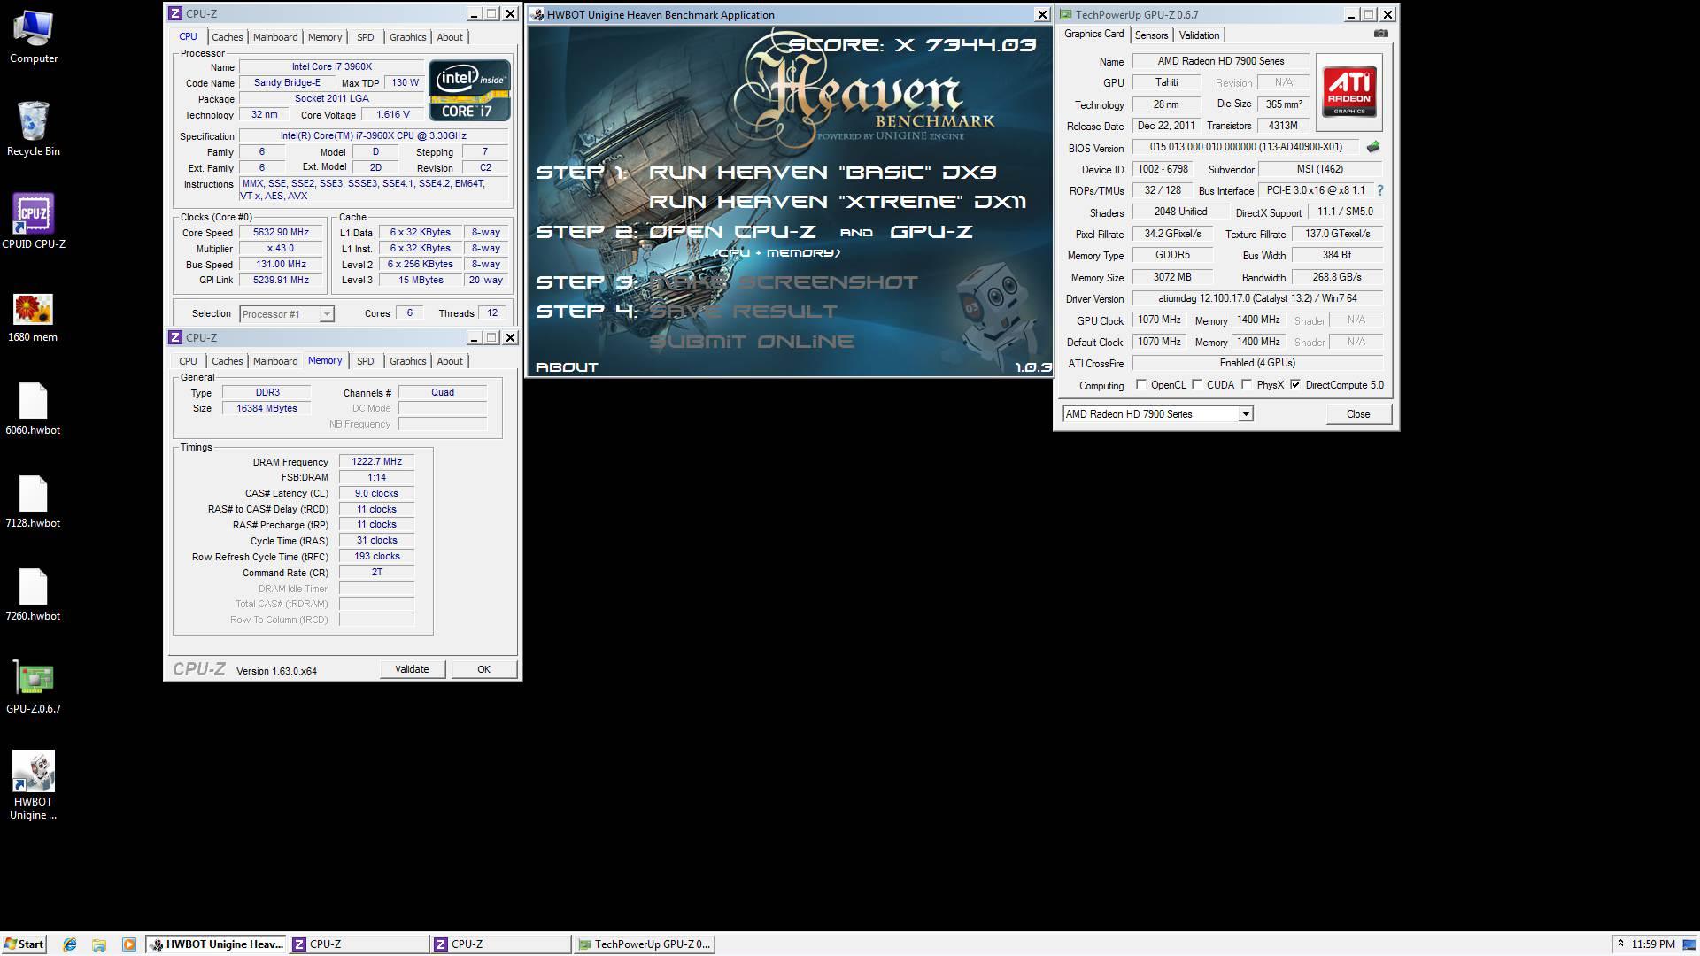1700x956 pixels.
Task: Launch GPU-Z.0.6.7 desktop icon
Action: 34,688
